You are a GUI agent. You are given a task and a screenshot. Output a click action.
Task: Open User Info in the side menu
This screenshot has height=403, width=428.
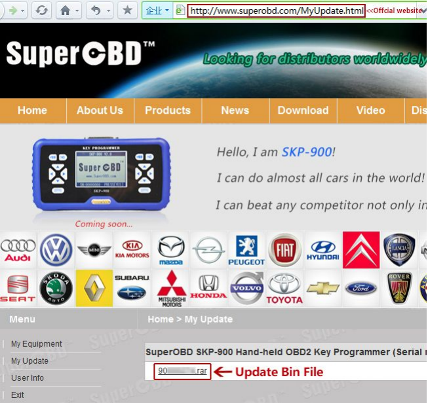click(28, 378)
